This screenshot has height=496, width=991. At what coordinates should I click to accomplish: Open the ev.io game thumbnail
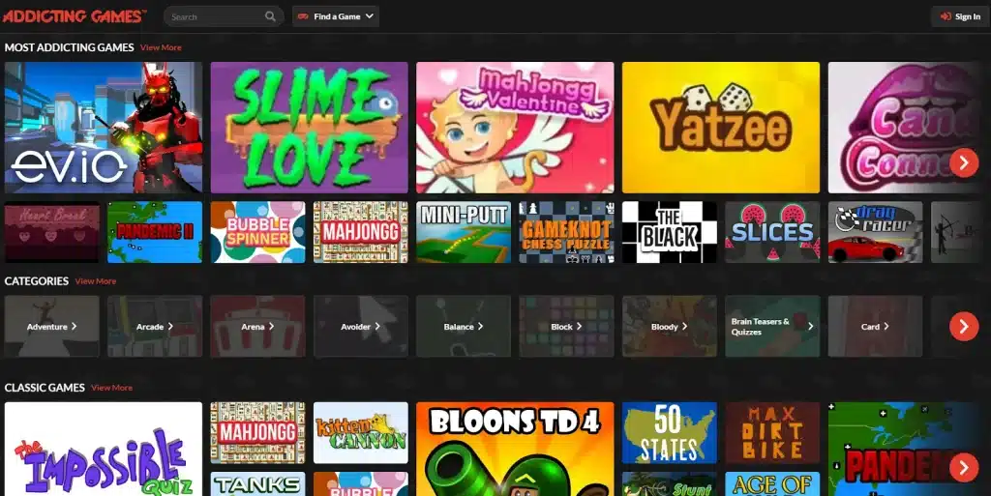(x=104, y=128)
